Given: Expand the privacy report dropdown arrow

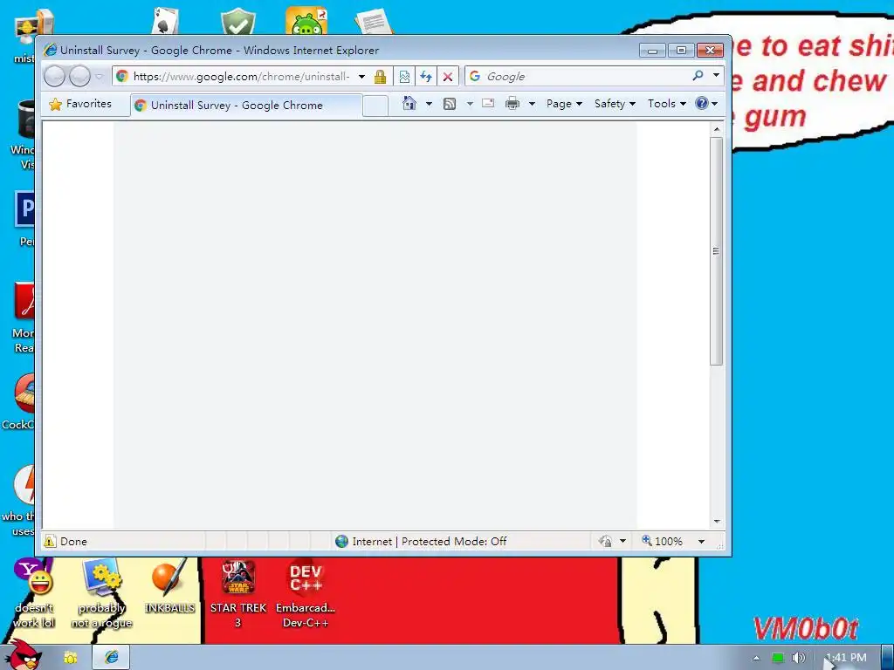Looking at the screenshot, I should pos(622,541).
